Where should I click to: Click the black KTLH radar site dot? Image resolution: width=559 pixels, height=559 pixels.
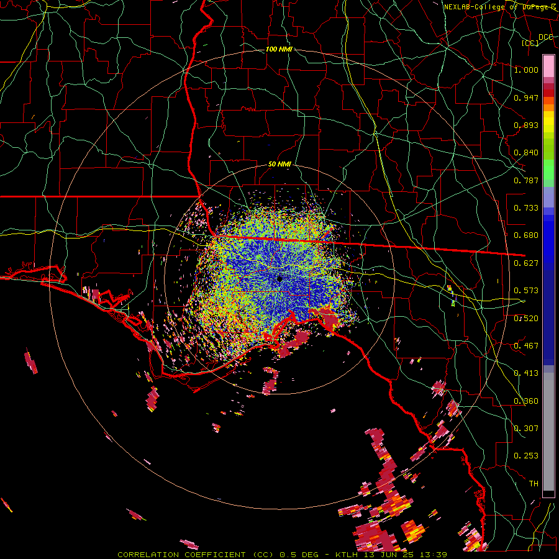pyautogui.click(x=279, y=279)
